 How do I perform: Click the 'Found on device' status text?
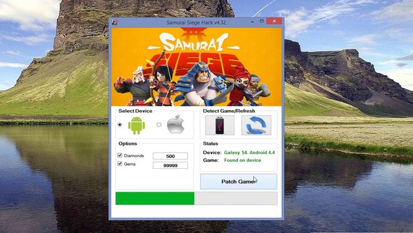click(243, 160)
